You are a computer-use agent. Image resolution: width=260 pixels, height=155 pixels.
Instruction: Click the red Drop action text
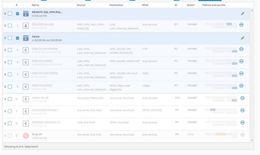[x=191, y=134]
